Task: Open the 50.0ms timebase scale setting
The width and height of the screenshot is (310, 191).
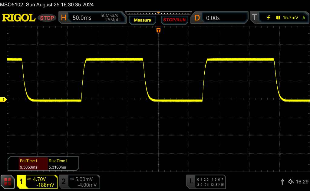Action: pos(82,18)
